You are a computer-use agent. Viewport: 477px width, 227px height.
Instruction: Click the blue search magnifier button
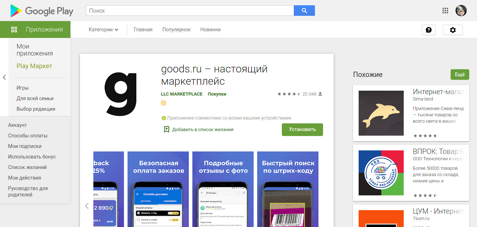[304, 11]
